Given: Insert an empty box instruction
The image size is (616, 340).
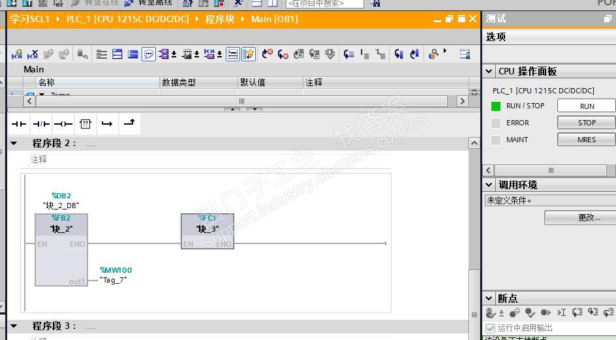Looking at the screenshot, I should [x=85, y=124].
